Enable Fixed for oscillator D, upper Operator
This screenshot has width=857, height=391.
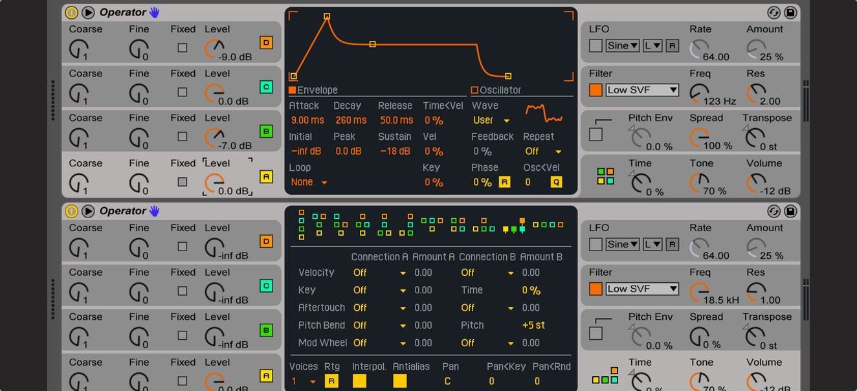pyautogui.click(x=183, y=48)
